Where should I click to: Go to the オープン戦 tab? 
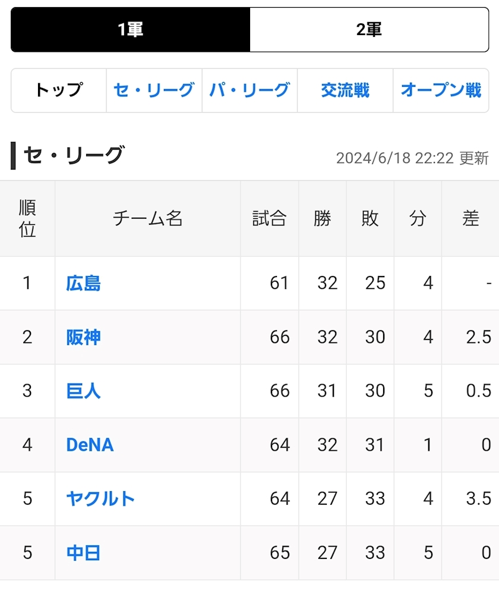tap(441, 90)
